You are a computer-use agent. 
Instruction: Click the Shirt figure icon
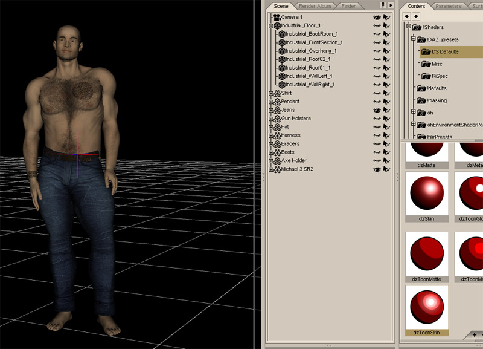point(277,93)
